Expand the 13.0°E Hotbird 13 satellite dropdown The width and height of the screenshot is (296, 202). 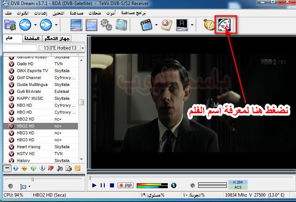tap(83, 48)
